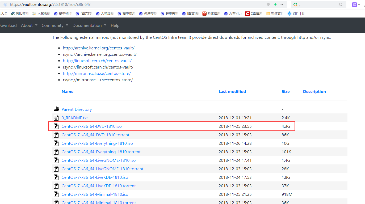The image size is (365, 204).
Task: Sort listing by Size column
Action: pos(286,91)
